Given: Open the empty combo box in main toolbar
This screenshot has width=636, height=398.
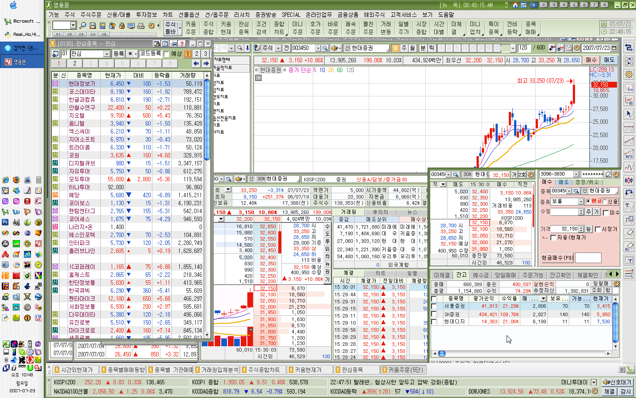Looking at the screenshot, I should coord(73,26).
